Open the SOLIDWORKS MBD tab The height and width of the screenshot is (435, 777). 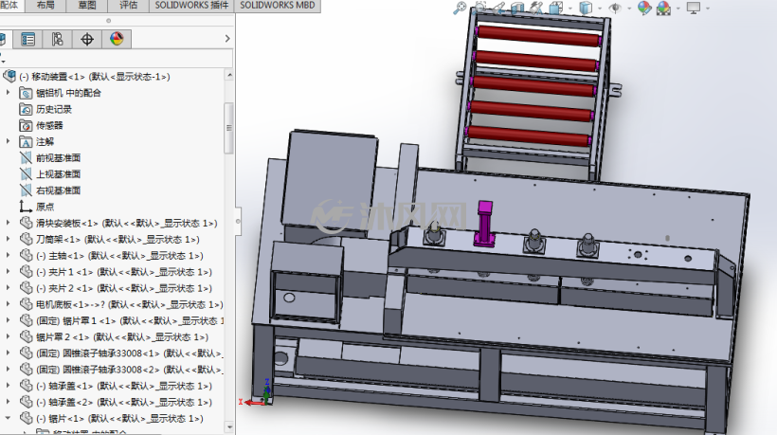[278, 6]
